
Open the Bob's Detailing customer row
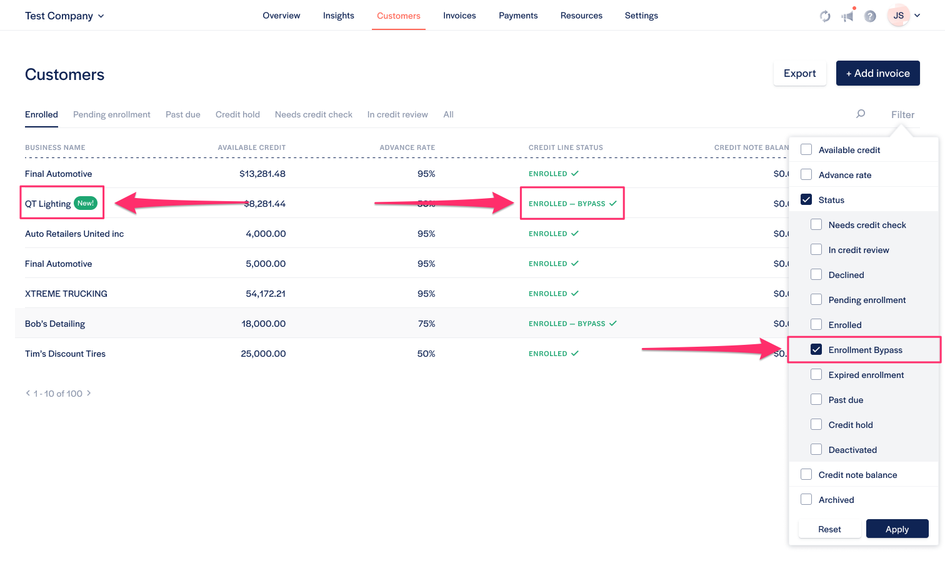point(55,324)
